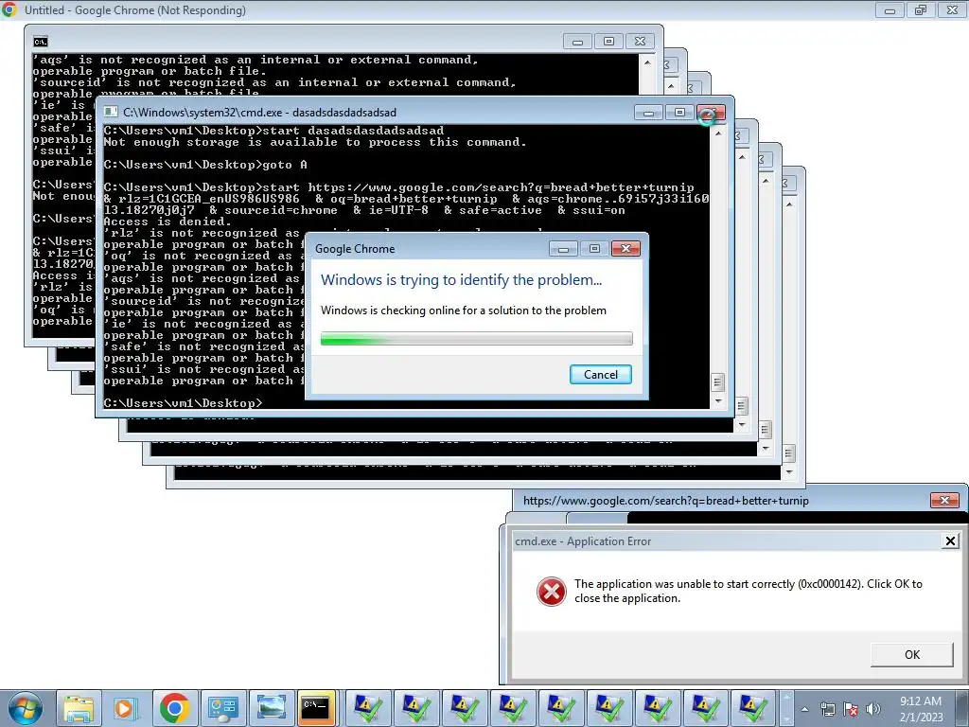
Task: Open the Action Center flag icon
Action: coord(851,709)
